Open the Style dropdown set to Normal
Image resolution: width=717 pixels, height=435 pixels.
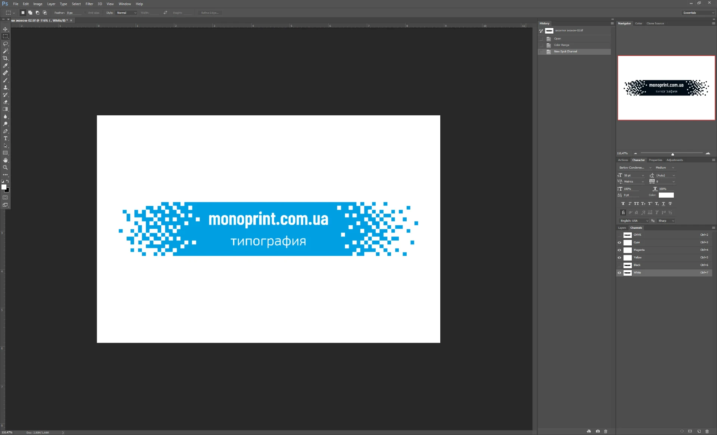pyautogui.click(x=127, y=13)
